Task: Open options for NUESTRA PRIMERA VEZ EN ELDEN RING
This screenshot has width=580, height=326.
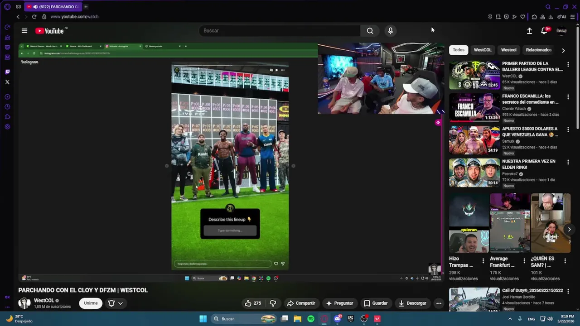Action: tap(568, 162)
